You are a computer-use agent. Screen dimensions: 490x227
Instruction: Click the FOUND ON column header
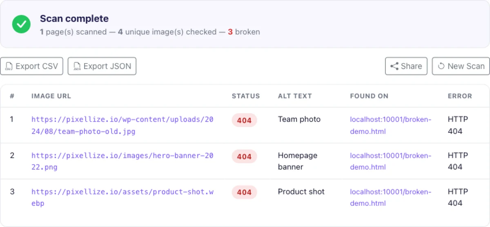369,96
